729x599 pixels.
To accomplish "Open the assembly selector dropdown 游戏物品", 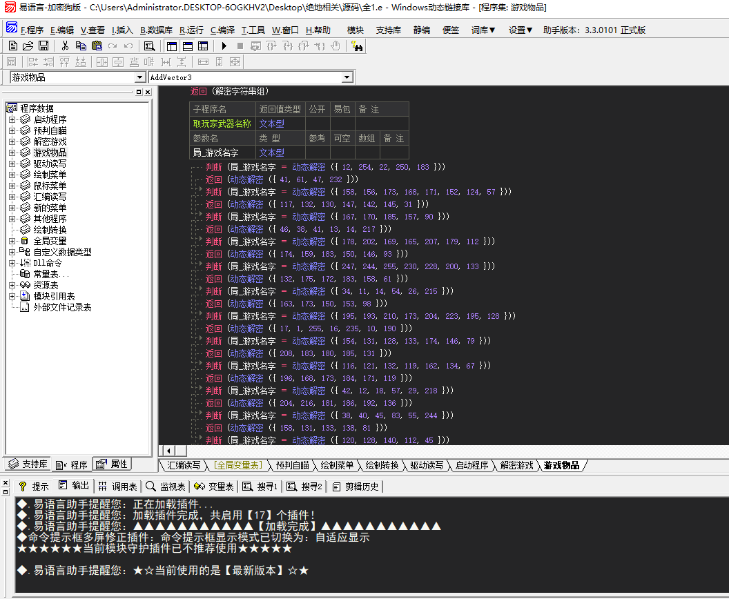I will coord(139,77).
